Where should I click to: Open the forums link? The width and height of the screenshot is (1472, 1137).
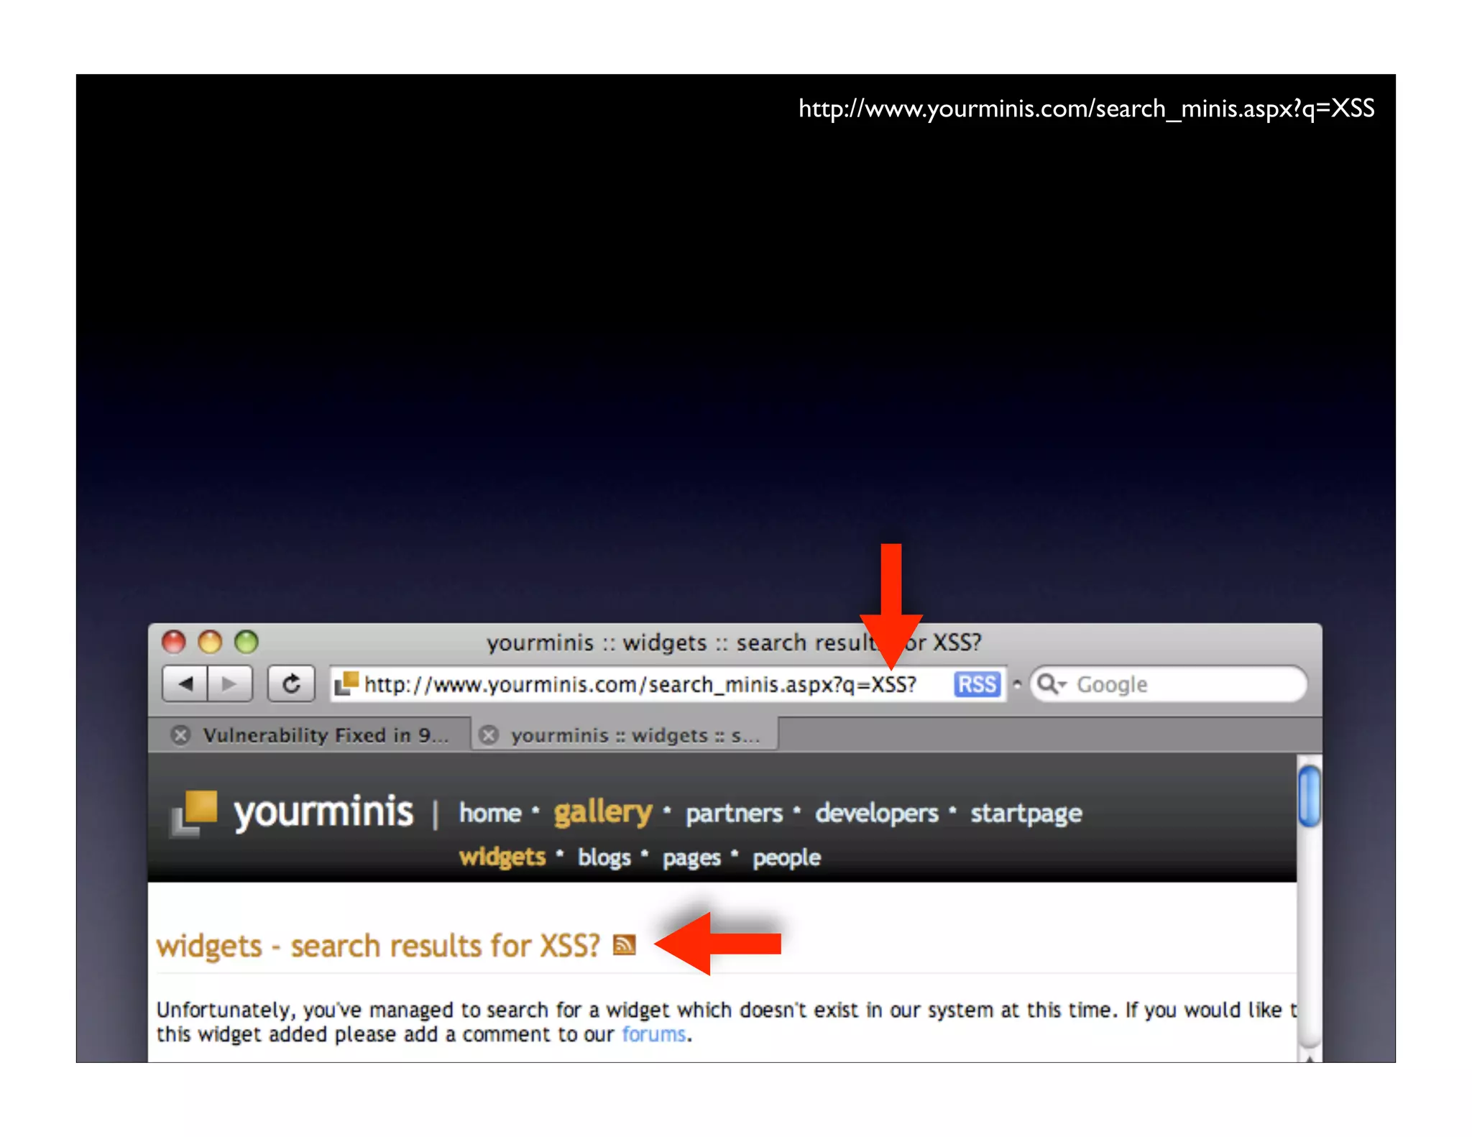[x=653, y=1034]
